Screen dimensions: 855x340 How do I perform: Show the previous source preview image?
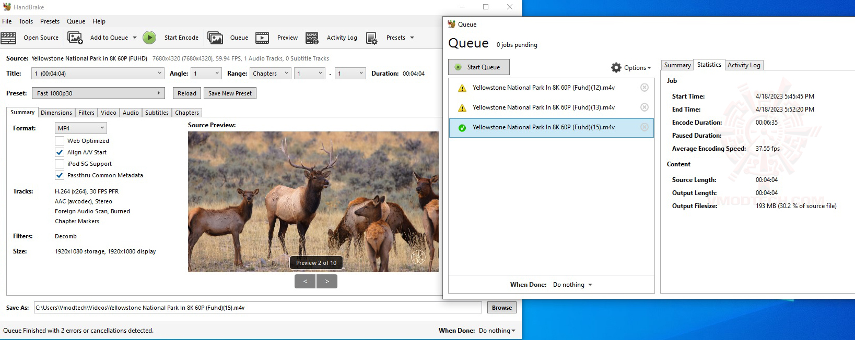click(x=305, y=281)
